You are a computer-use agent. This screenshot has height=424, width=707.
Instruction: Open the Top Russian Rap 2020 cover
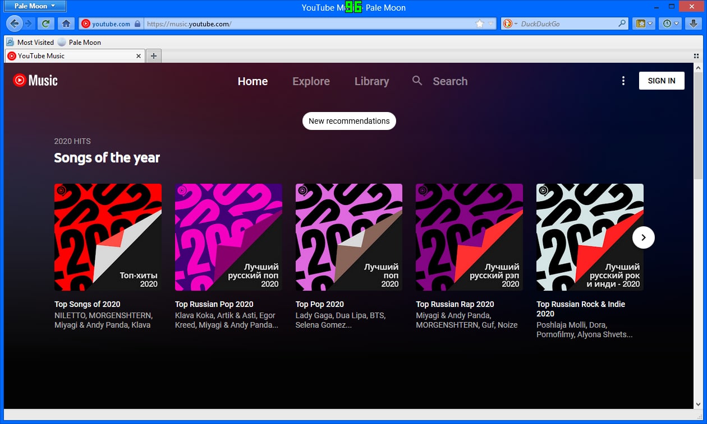469,237
